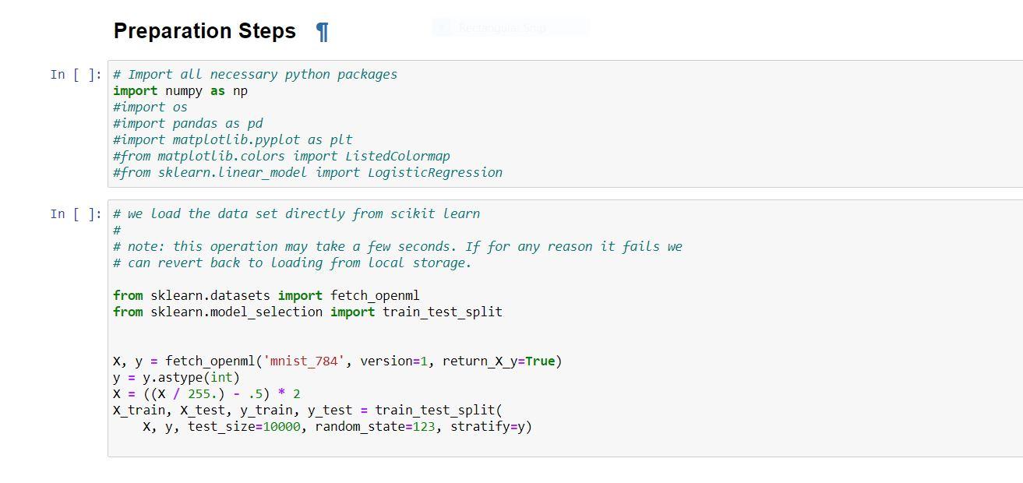
Task: Click the fetch_openml import statement
Action: tap(265, 295)
